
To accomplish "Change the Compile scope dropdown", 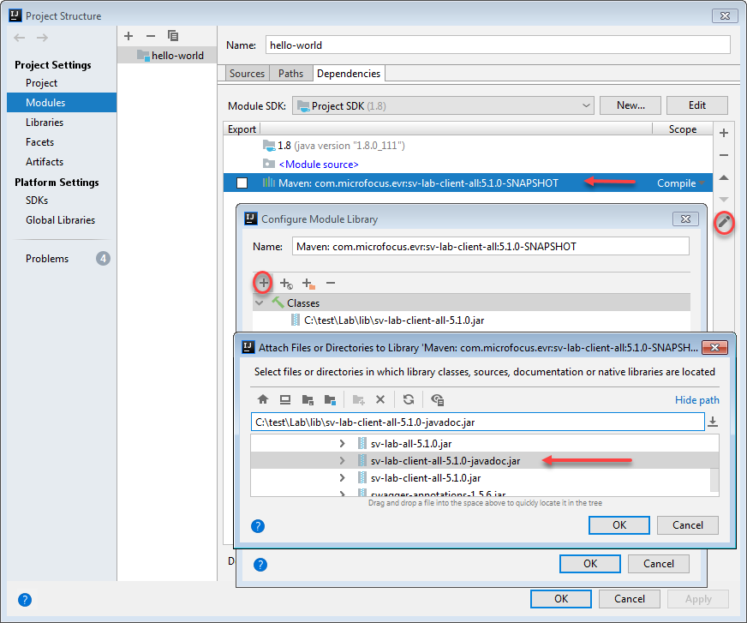I will point(680,183).
